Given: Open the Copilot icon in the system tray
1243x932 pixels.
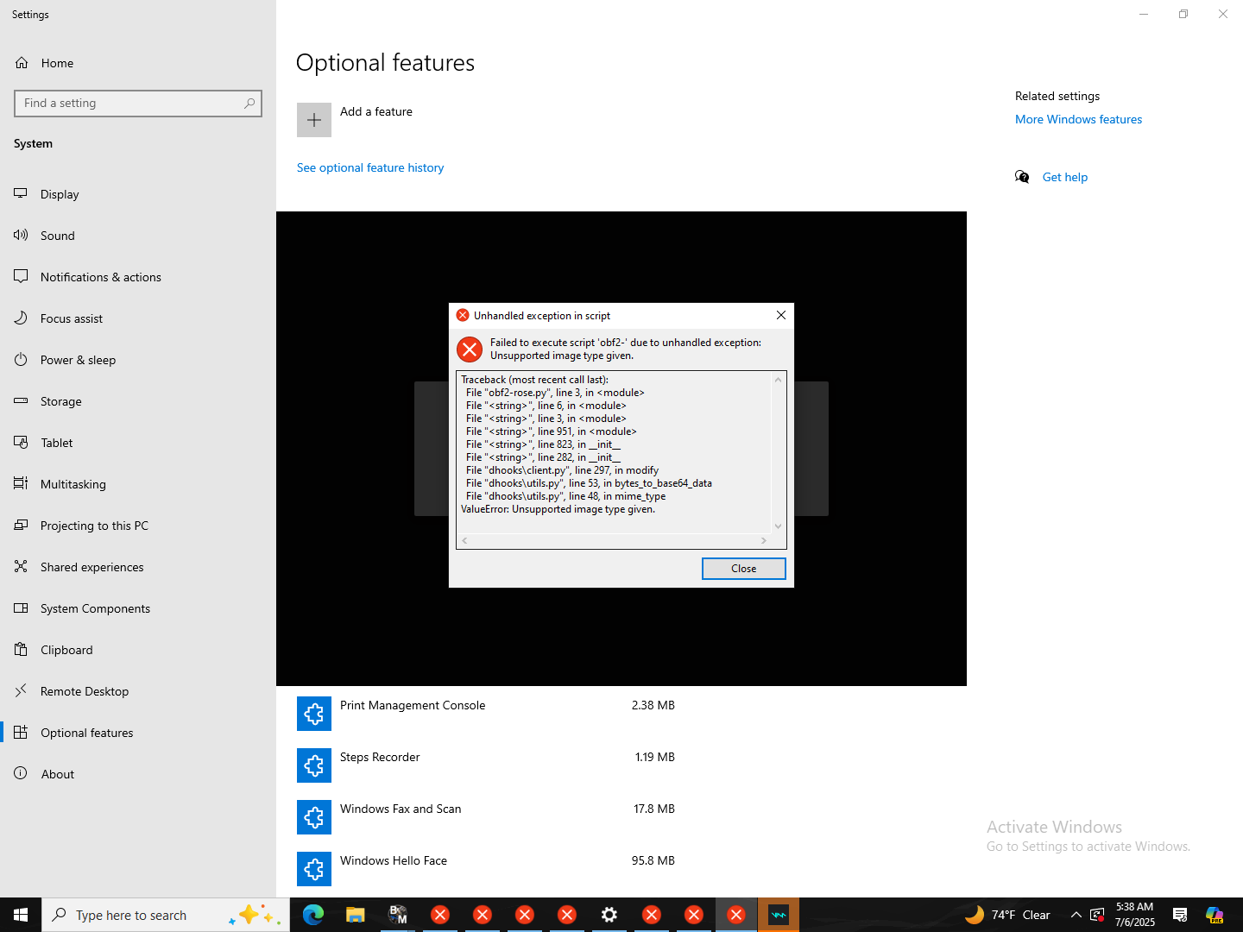Looking at the screenshot, I should pyautogui.click(x=1215, y=915).
